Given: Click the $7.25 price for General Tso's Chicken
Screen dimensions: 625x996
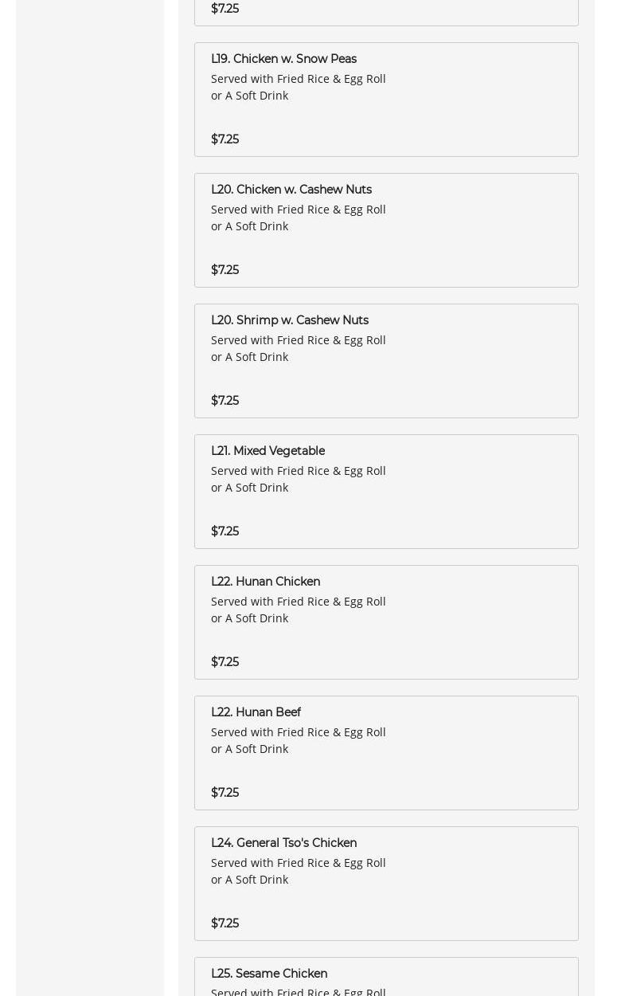Looking at the screenshot, I should coord(225,923).
